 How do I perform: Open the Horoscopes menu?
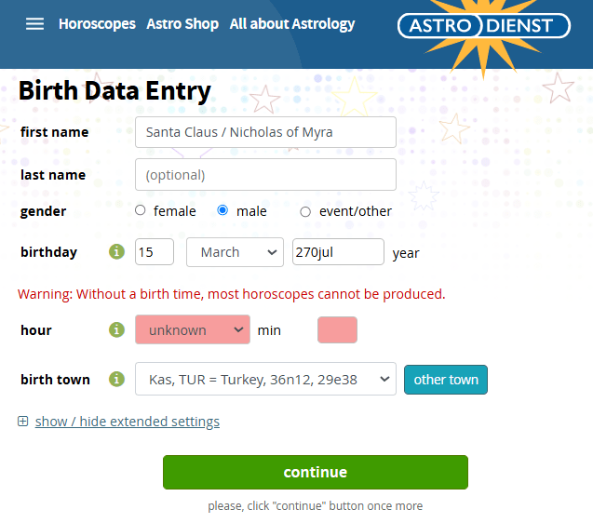pos(97,24)
